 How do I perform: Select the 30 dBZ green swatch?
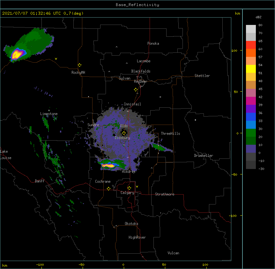pos(251,133)
